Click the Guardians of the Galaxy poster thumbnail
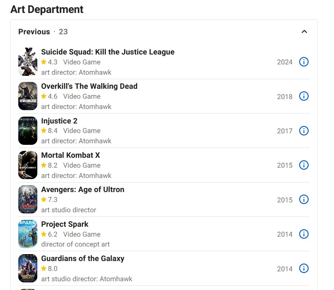 pos(28,268)
